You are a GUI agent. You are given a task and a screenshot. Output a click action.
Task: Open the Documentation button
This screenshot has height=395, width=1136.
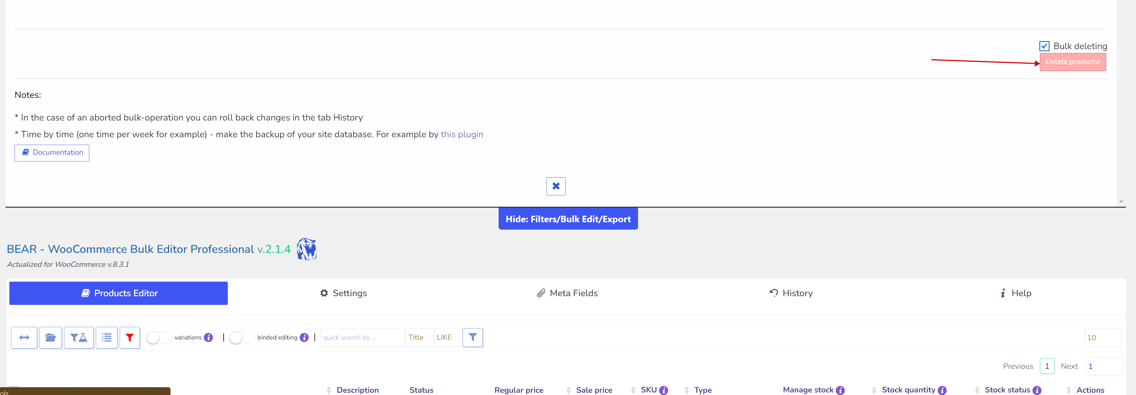tap(52, 153)
